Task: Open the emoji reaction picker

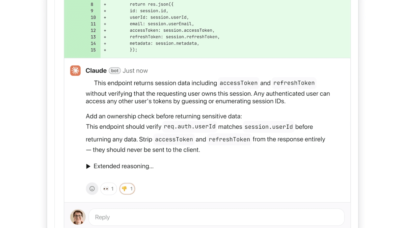Action: [92, 189]
